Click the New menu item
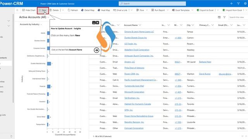 coord(43,10)
